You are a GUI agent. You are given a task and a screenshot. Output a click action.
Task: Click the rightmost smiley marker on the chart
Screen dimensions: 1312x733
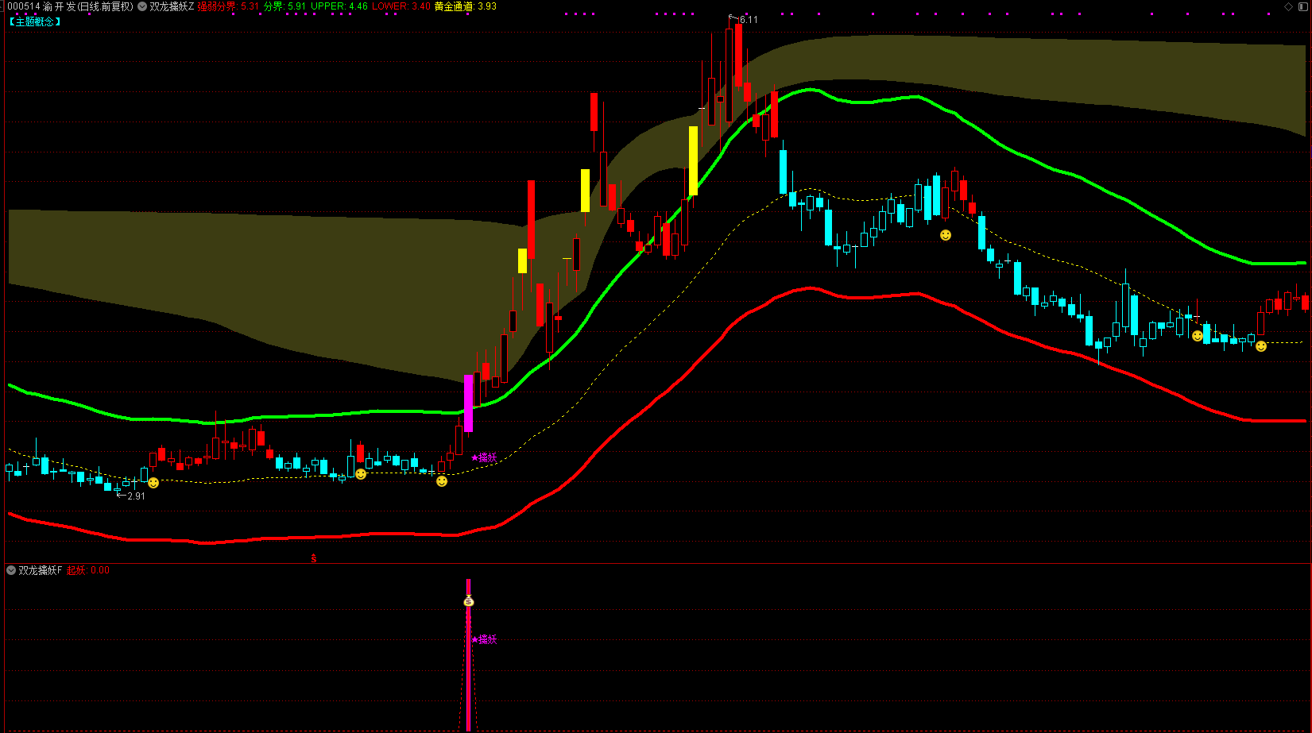pyautogui.click(x=1261, y=346)
